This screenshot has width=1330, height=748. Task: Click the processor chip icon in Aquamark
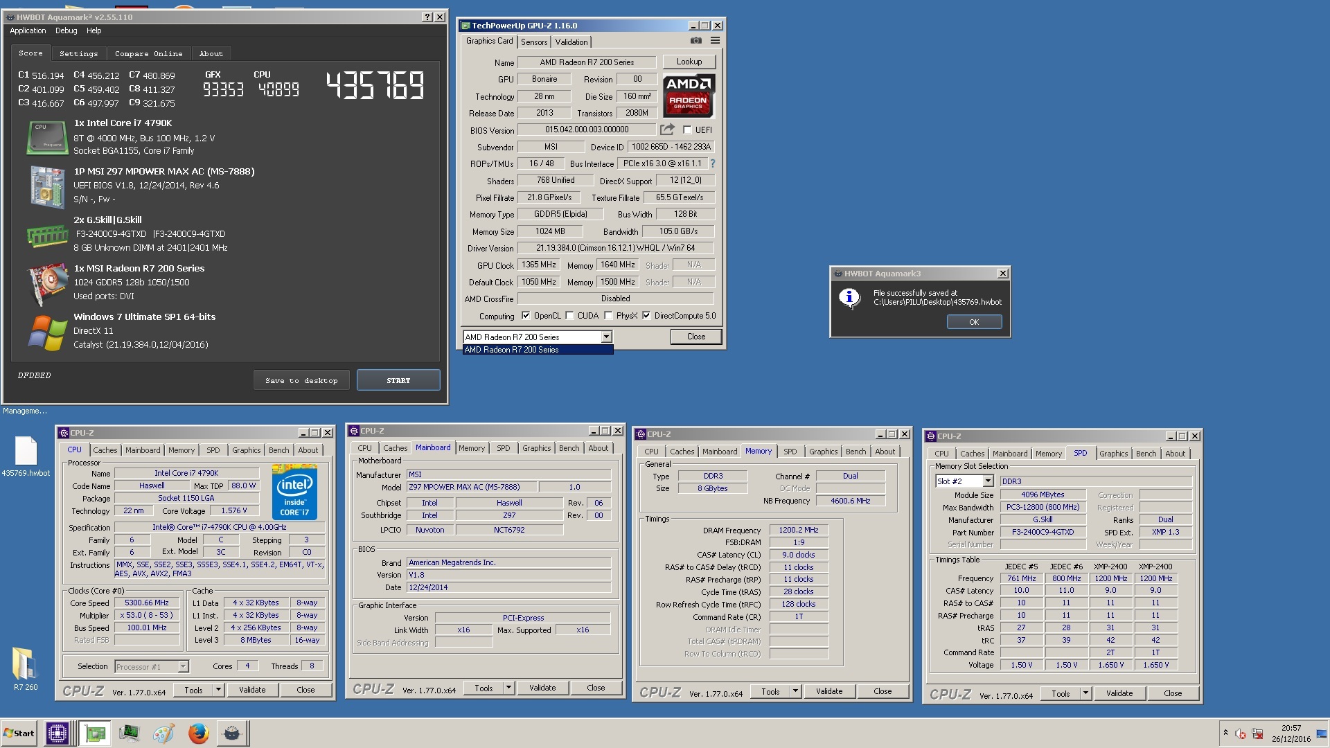[47, 137]
